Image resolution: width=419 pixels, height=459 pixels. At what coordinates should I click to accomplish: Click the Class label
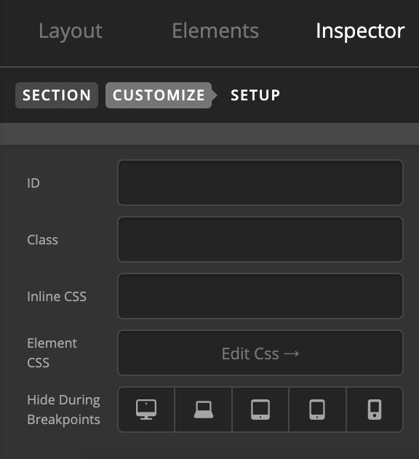(42, 239)
